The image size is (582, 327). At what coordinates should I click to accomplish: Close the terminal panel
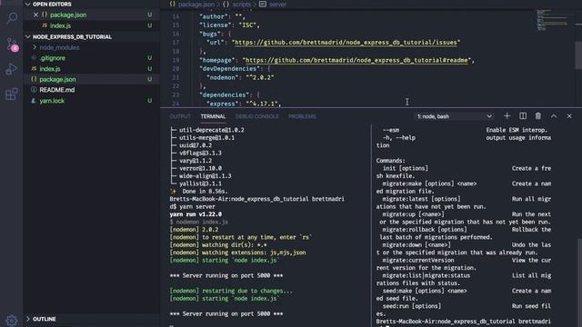coord(569,116)
